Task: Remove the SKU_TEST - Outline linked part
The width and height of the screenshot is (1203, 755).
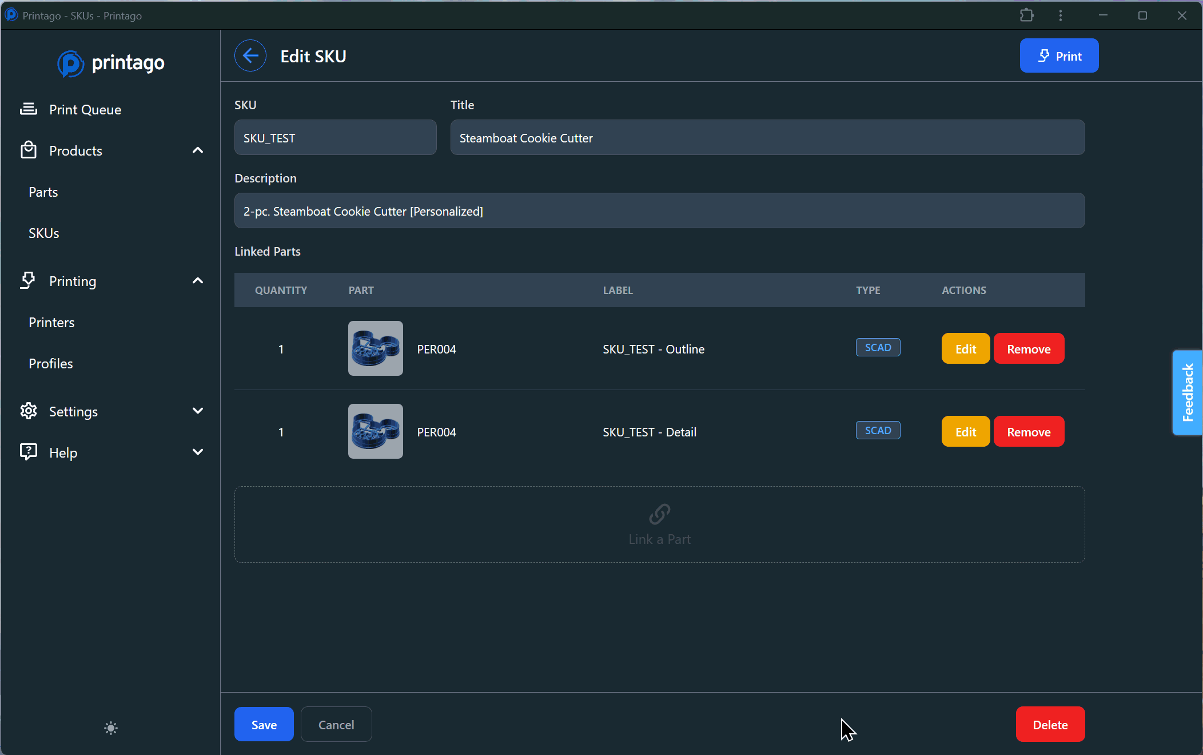Action: pyautogui.click(x=1029, y=348)
